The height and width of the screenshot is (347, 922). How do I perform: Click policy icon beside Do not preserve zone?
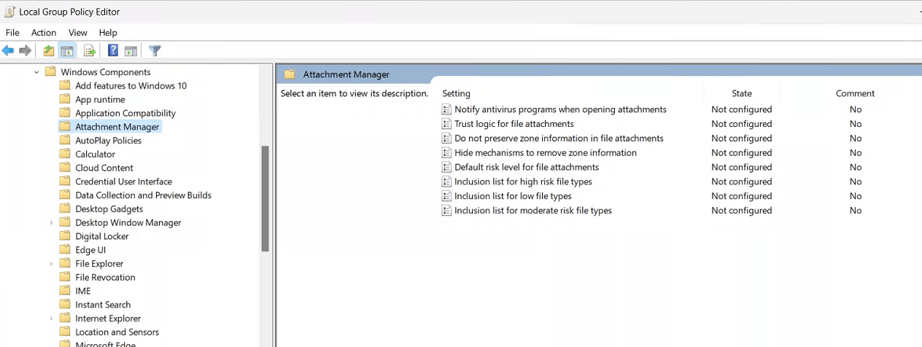pyautogui.click(x=447, y=139)
